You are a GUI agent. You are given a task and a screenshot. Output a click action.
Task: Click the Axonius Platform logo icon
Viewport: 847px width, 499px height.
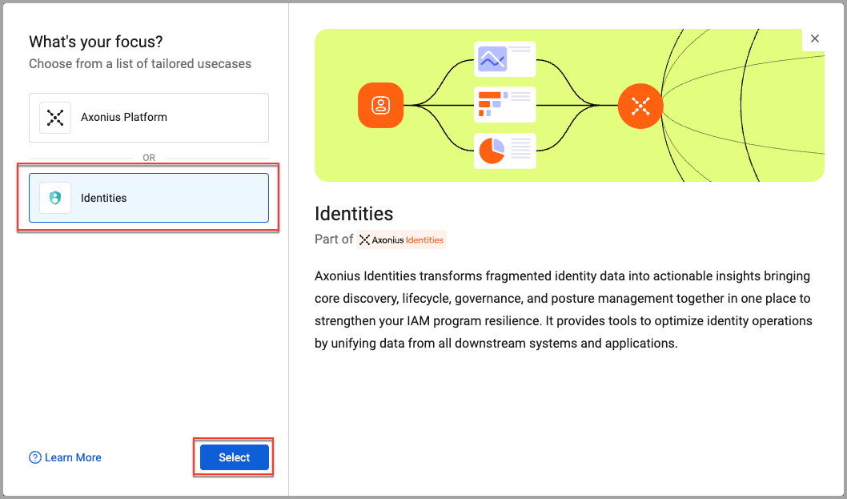coord(55,118)
